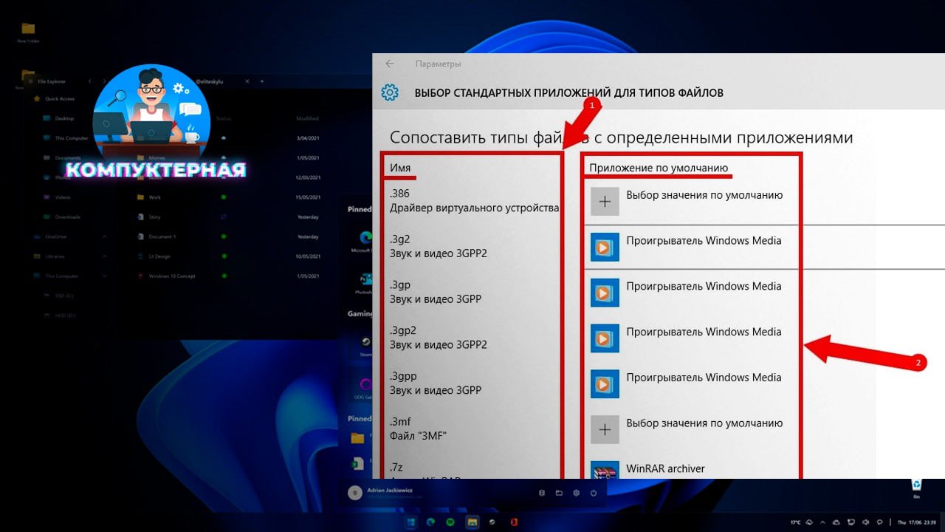Click the 'Параметры' window title
945x532 pixels.
(438, 64)
